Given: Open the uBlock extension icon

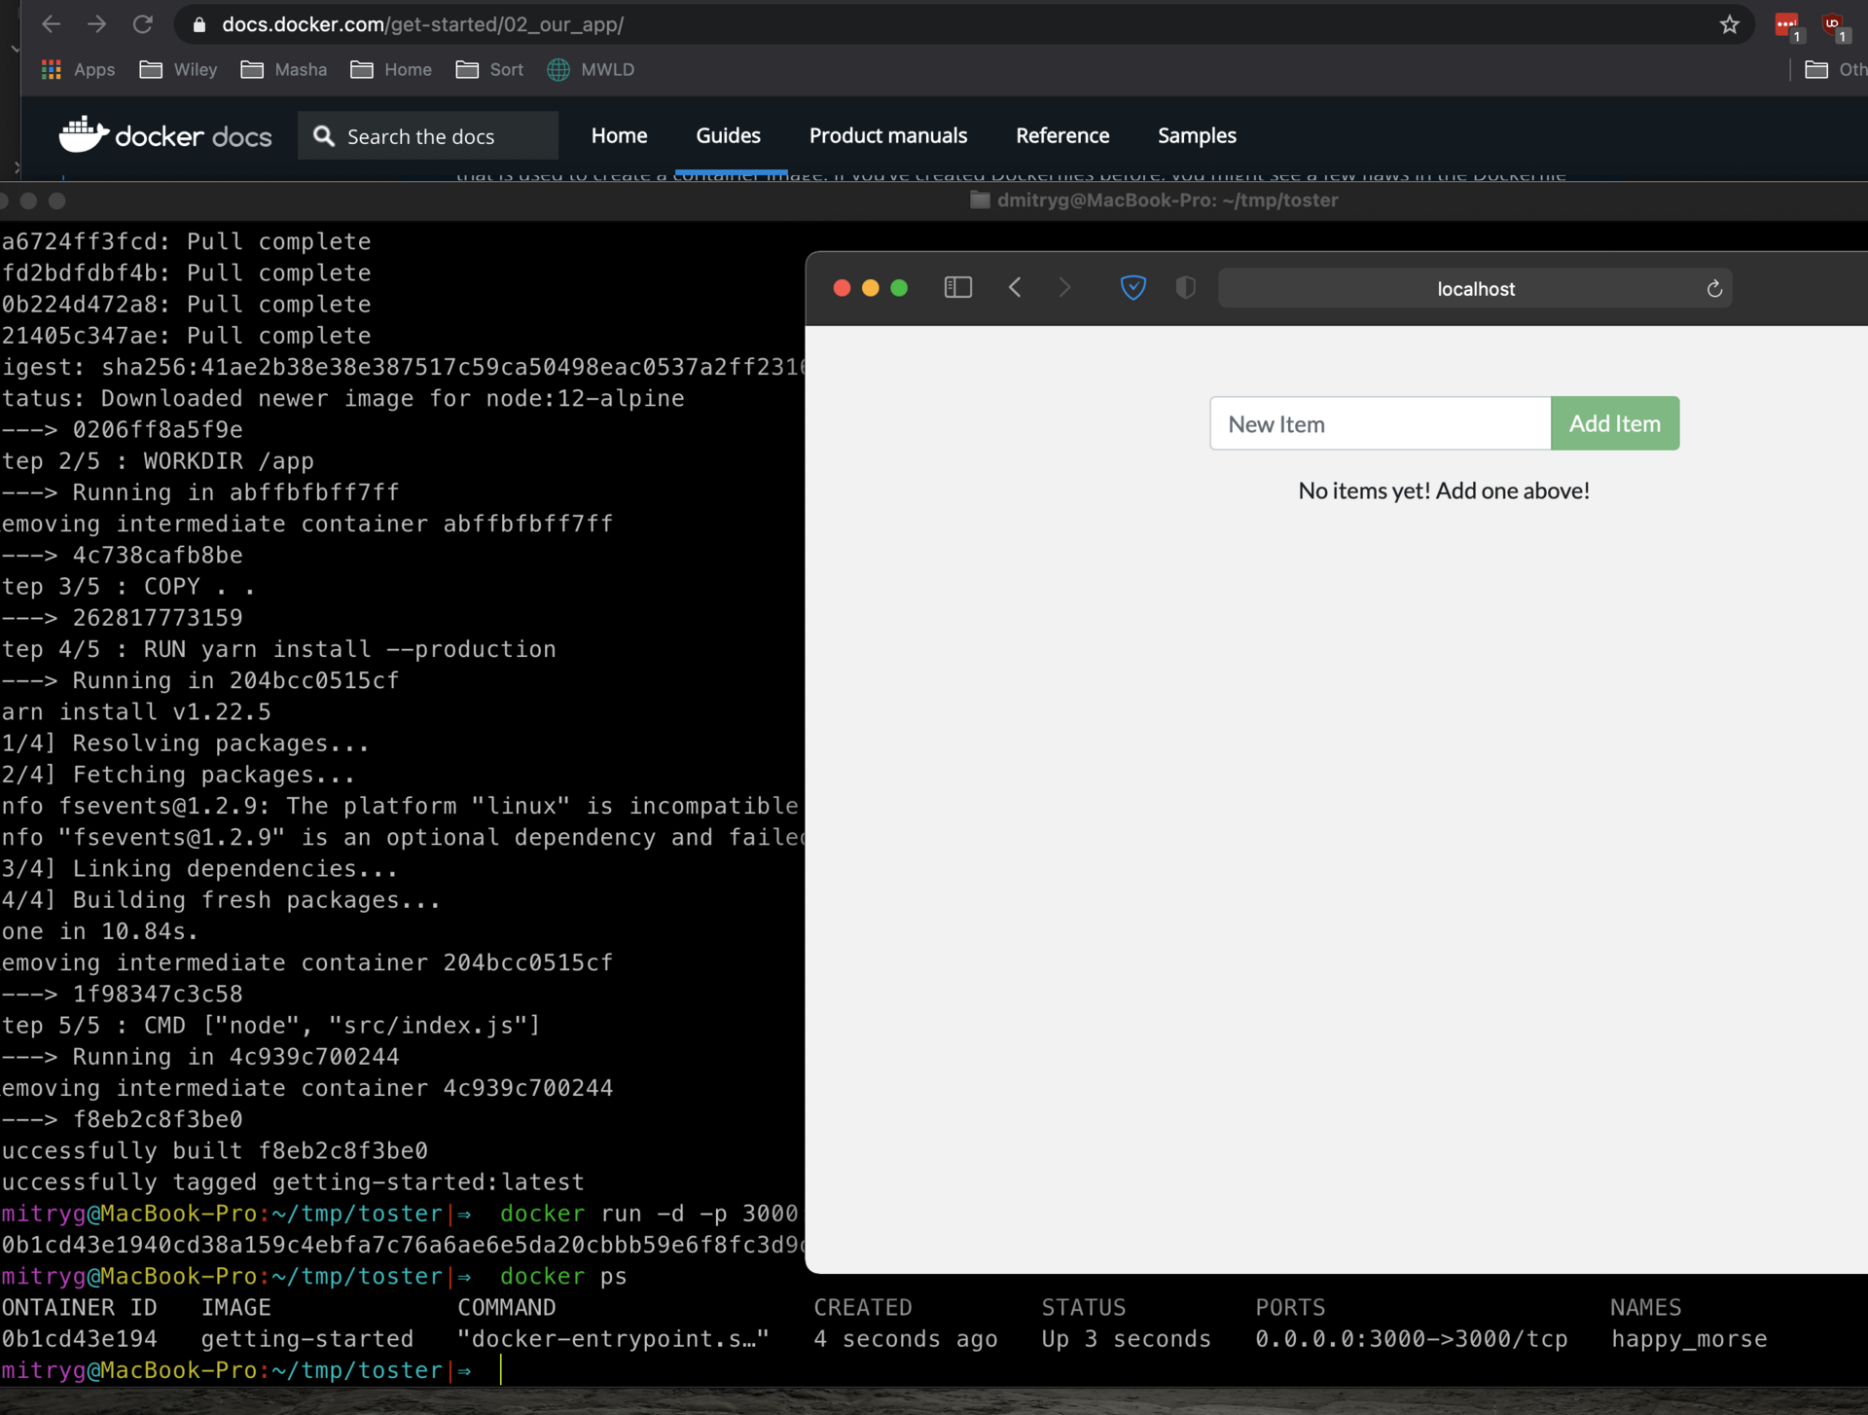Looking at the screenshot, I should [x=1834, y=26].
